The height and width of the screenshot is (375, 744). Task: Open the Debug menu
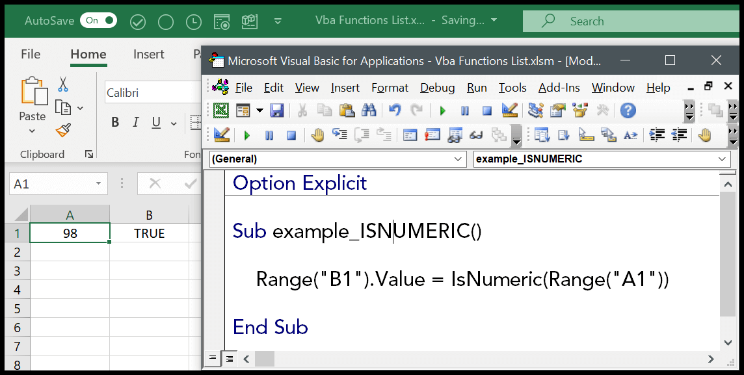tap(436, 87)
